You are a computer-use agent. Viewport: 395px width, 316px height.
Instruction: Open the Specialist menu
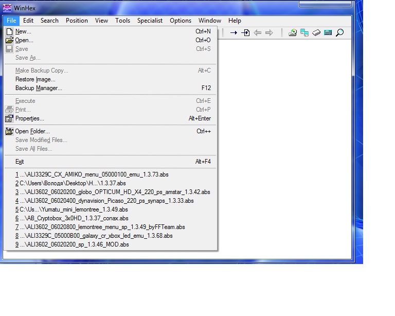pyautogui.click(x=150, y=21)
